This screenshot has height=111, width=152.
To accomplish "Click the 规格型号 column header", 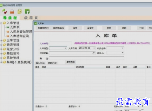I will coord(90,67).
